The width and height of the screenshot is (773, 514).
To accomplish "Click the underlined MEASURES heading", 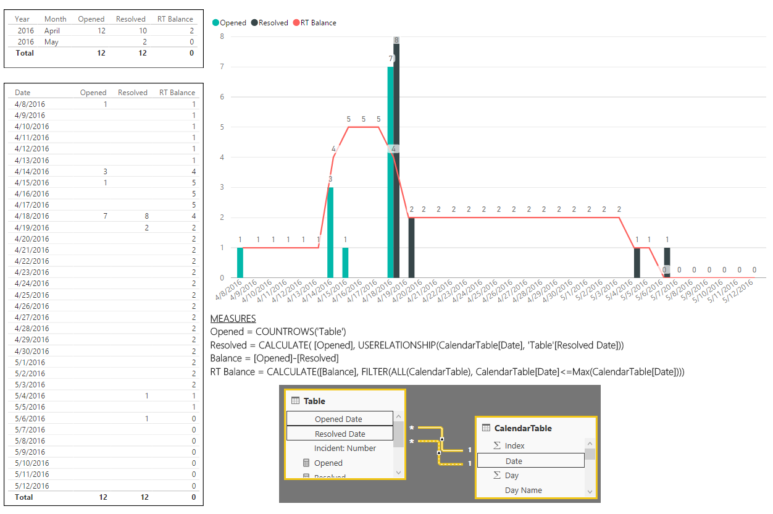I will click(233, 319).
